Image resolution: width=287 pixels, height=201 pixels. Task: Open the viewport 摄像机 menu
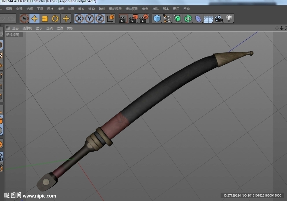pos(27,28)
